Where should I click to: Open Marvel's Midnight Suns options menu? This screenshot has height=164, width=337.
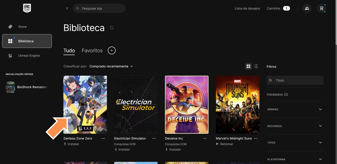click(255, 138)
